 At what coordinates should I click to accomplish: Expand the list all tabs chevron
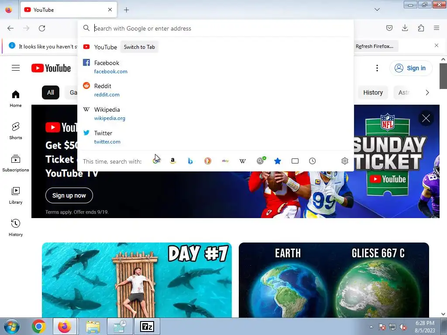pyautogui.click(x=377, y=10)
